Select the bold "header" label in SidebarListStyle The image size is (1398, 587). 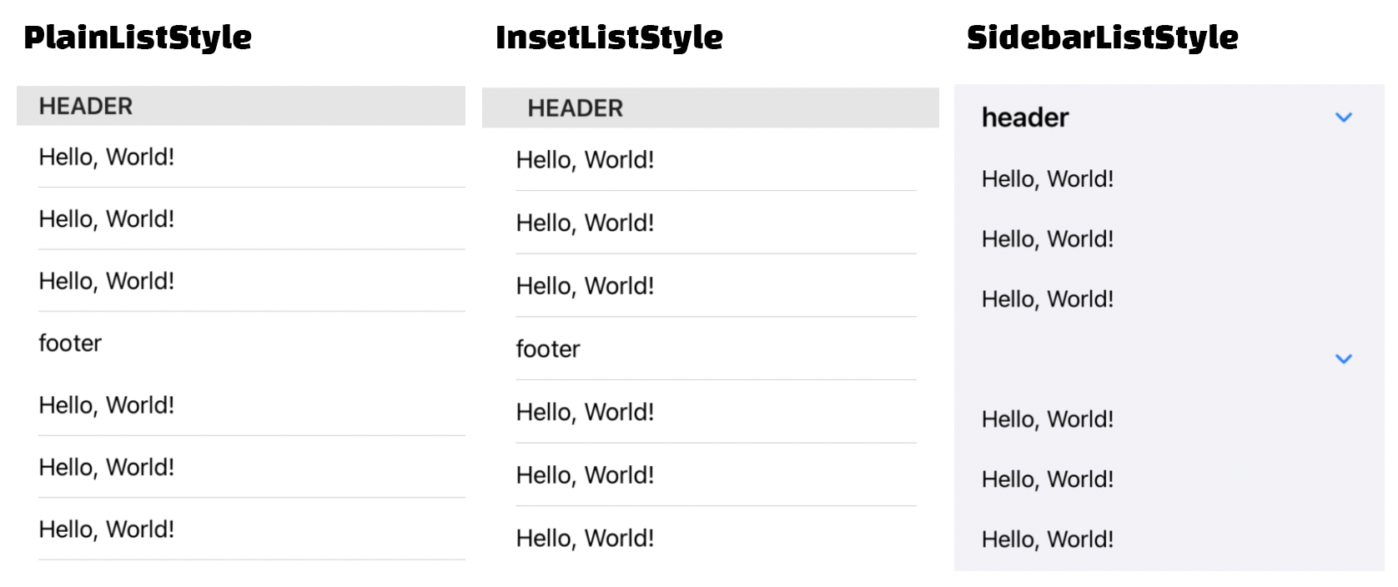coord(1024,118)
